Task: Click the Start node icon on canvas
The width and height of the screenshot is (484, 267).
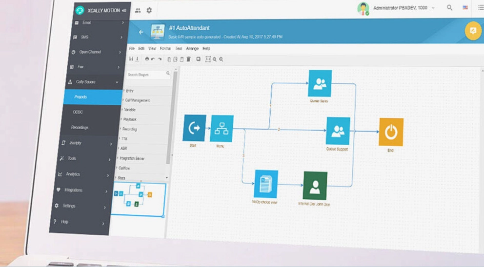Action: click(194, 128)
